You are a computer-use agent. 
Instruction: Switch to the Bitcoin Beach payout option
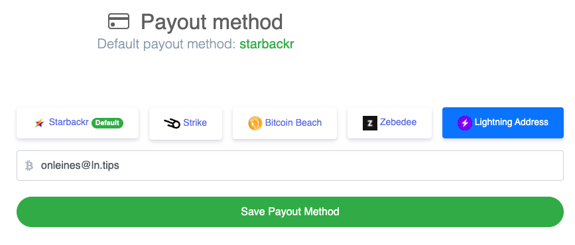point(285,123)
